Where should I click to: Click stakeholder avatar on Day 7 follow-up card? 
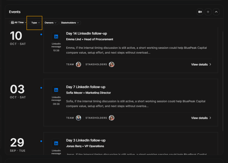coord(111,118)
